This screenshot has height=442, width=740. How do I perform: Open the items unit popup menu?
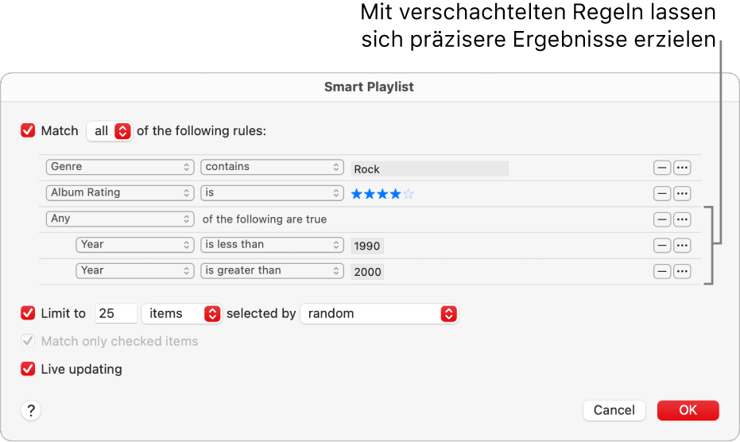click(x=181, y=314)
